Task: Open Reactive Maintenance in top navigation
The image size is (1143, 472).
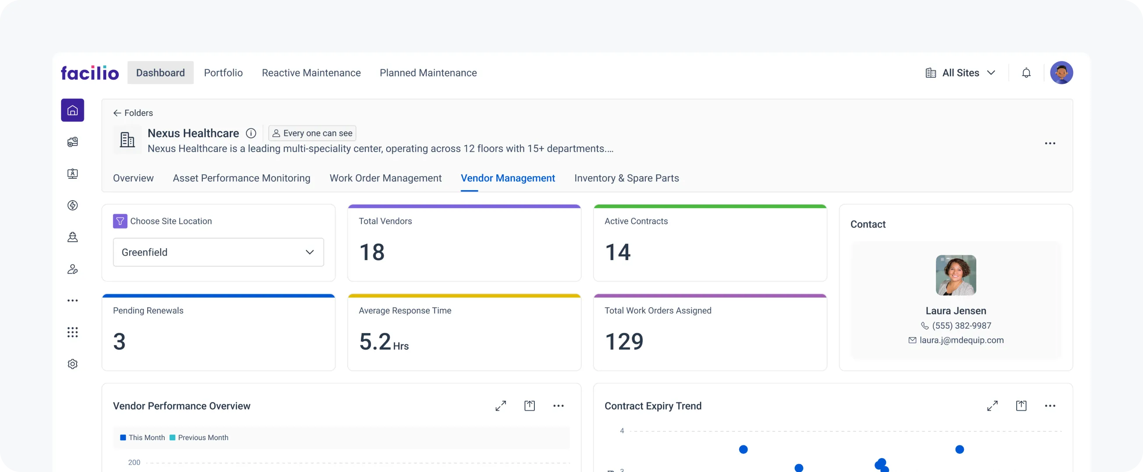Action: point(311,73)
